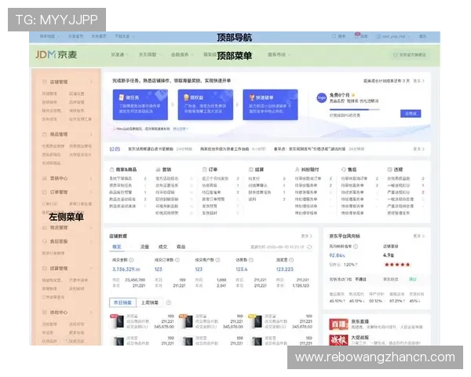Click 更多 link in 京东平台风向标 header
Image resolution: width=471 pixels, height=377 pixels.
point(418,236)
